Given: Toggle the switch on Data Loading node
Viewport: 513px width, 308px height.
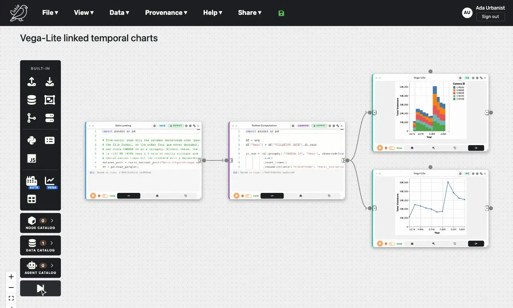Looking at the screenshot, I should (105, 196).
